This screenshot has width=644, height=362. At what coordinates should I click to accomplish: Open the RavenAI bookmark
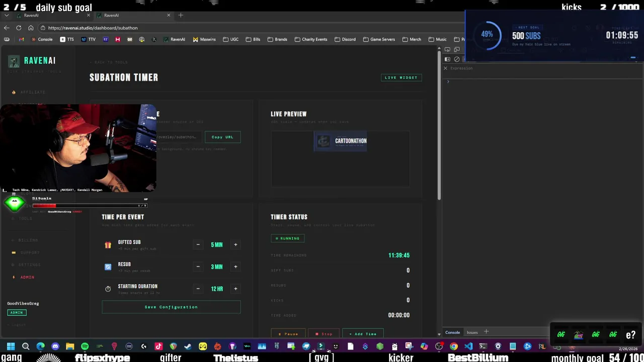click(x=174, y=39)
